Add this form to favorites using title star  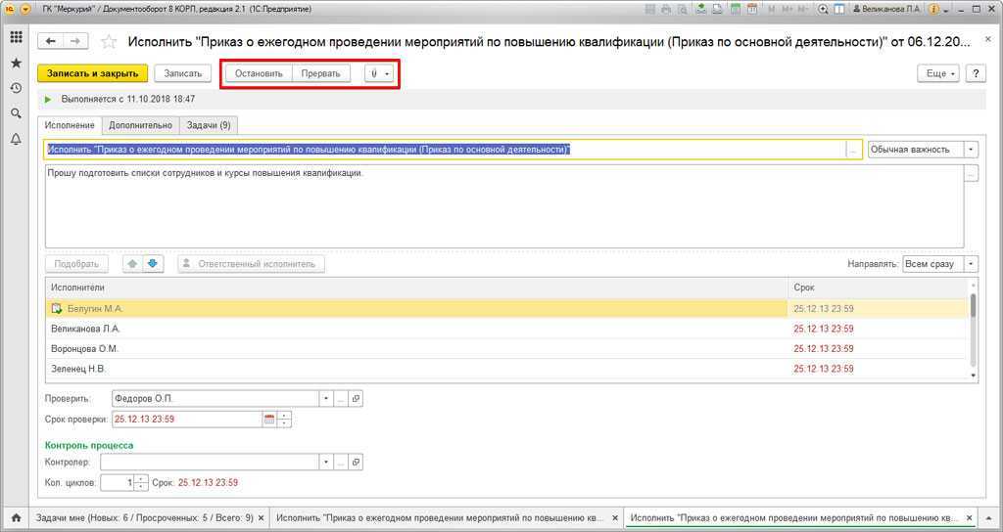(109, 42)
